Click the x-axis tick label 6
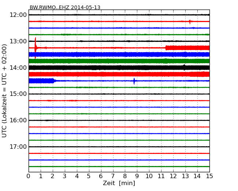 (101, 176)
